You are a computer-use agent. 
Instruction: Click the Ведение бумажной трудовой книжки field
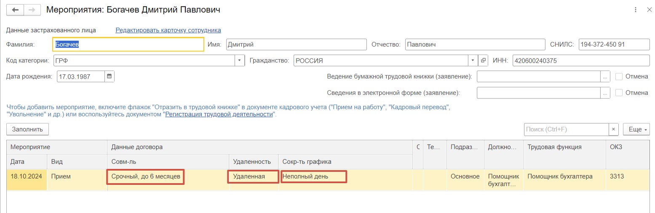coord(538,76)
